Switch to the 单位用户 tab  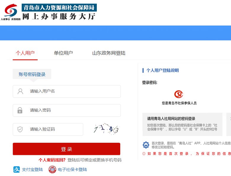point(63,53)
